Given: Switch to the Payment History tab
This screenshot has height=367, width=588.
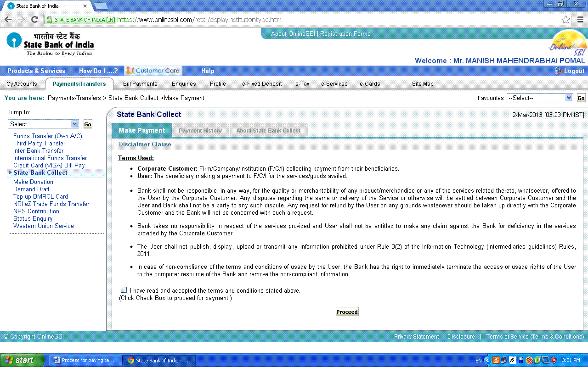Looking at the screenshot, I should point(200,131).
